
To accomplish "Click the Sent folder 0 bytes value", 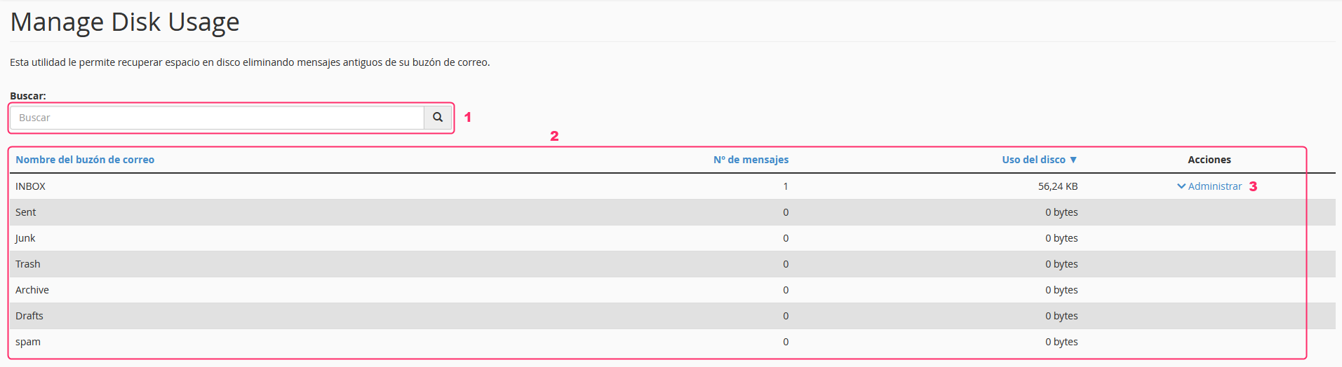I will click(1061, 212).
